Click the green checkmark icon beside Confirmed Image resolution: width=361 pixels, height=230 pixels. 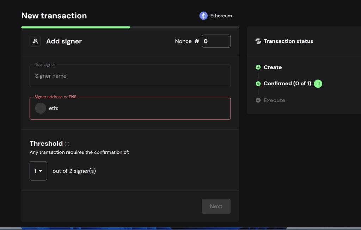pyautogui.click(x=258, y=84)
